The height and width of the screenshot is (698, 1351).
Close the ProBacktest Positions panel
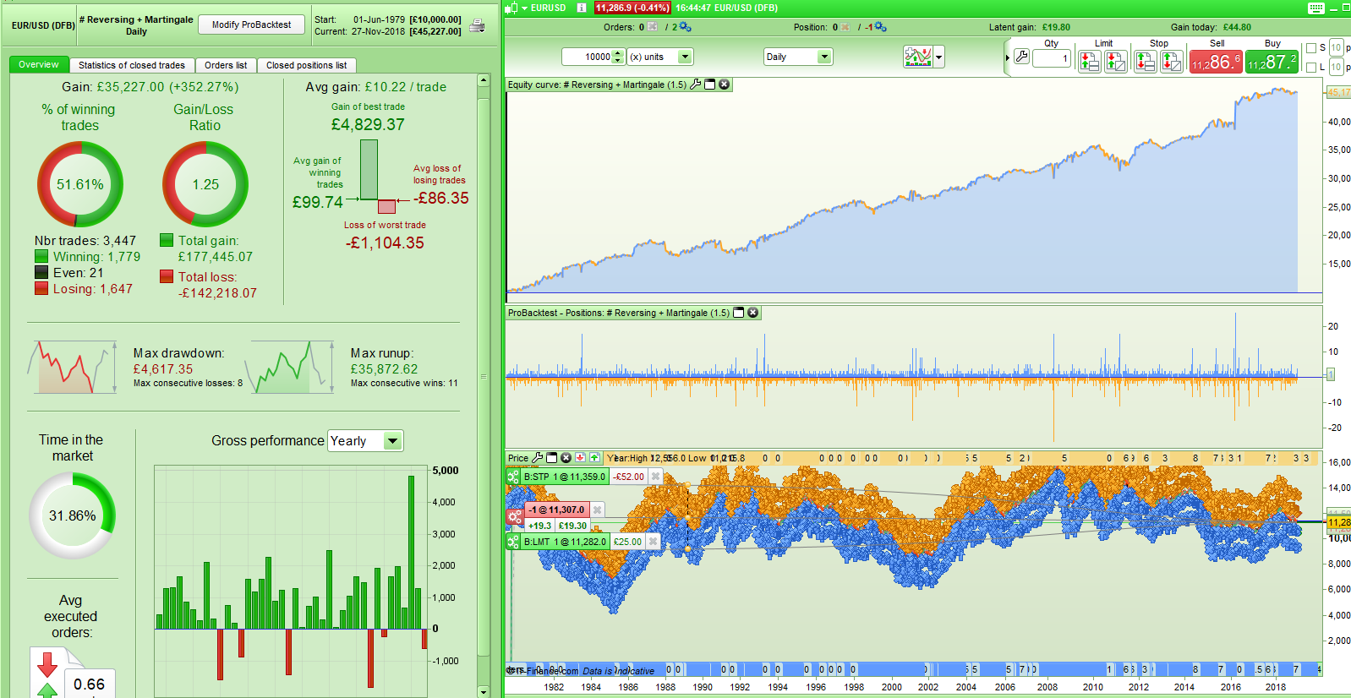pos(752,313)
